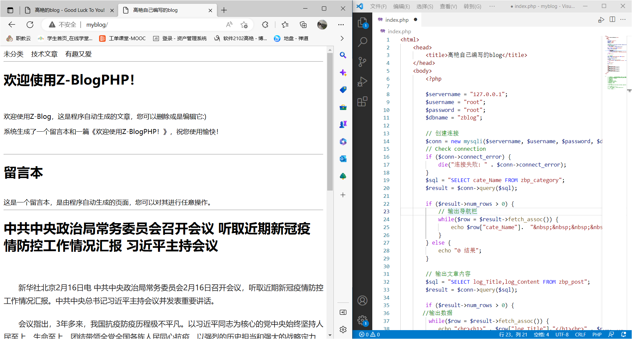Open the VS Code Manage gear menu

(x=362, y=320)
